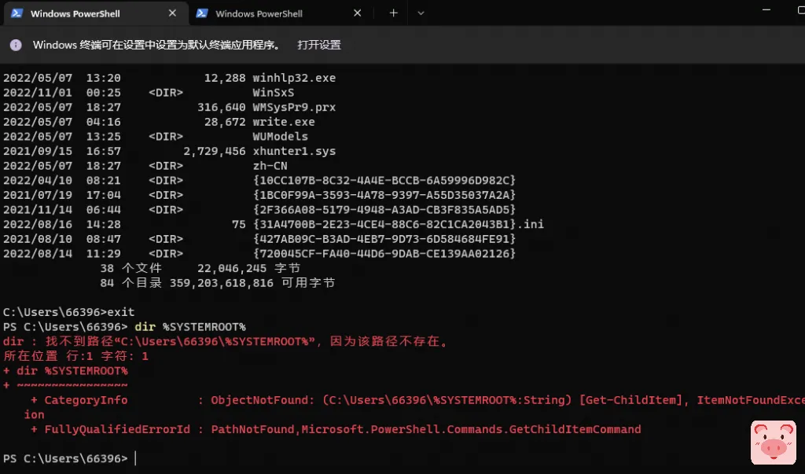Open settings via the 打开设置 link
This screenshot has height=474, width=805.
tap(319, 45)
